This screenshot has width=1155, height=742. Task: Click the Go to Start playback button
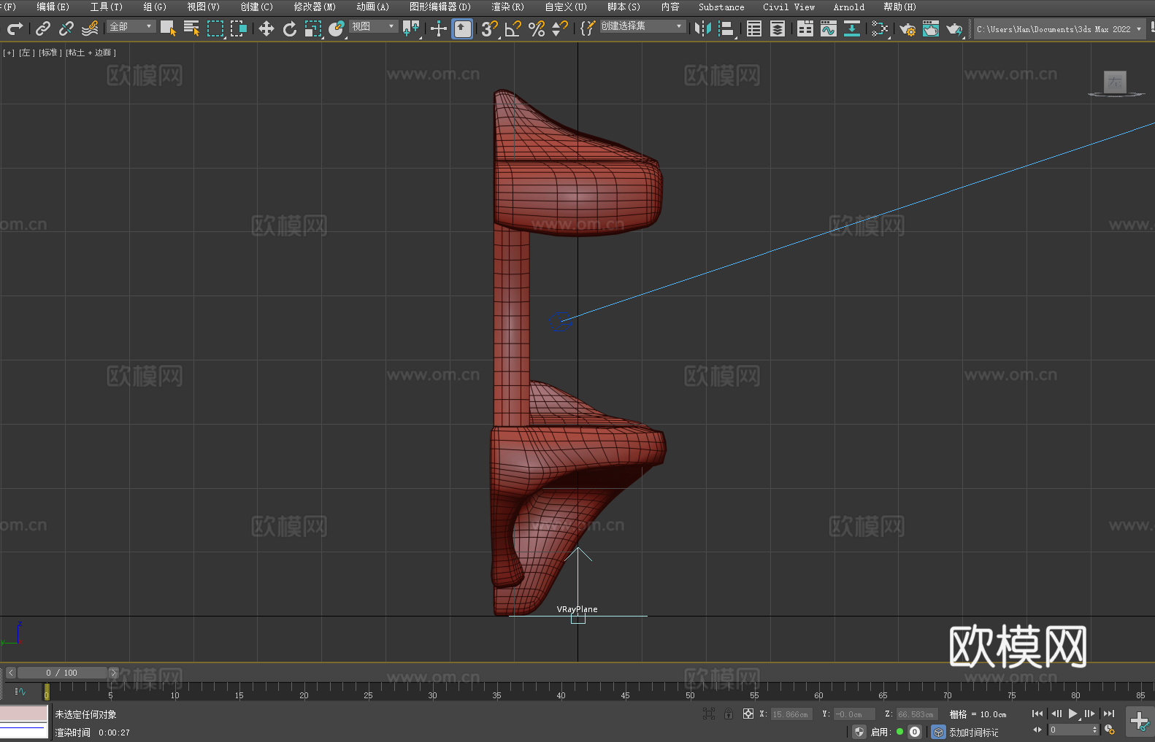pyautogui.click(x=1037, y=714)
